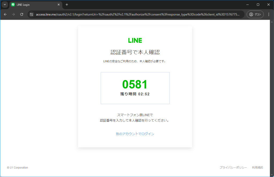Open the 利用規約 link
Viewport: 274px width, 177px height.
click(x=257, y=168)
